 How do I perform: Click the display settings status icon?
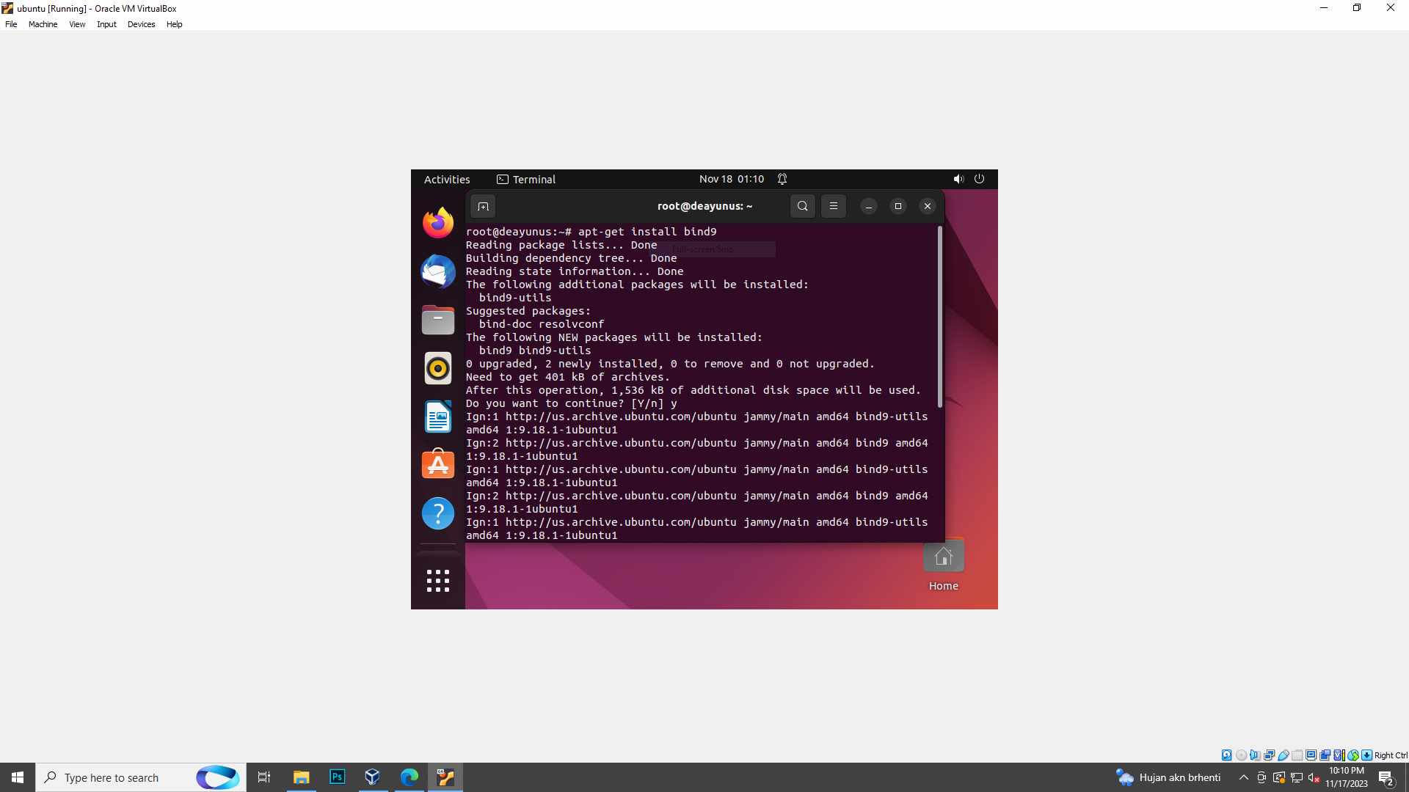1311,755
